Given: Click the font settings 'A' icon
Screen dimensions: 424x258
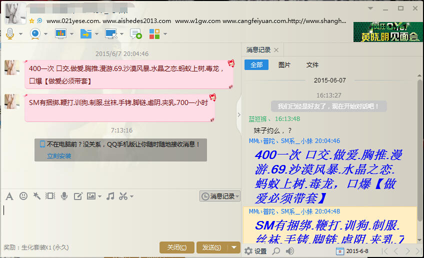Looking at the screenshot, I should click(9, 196).
